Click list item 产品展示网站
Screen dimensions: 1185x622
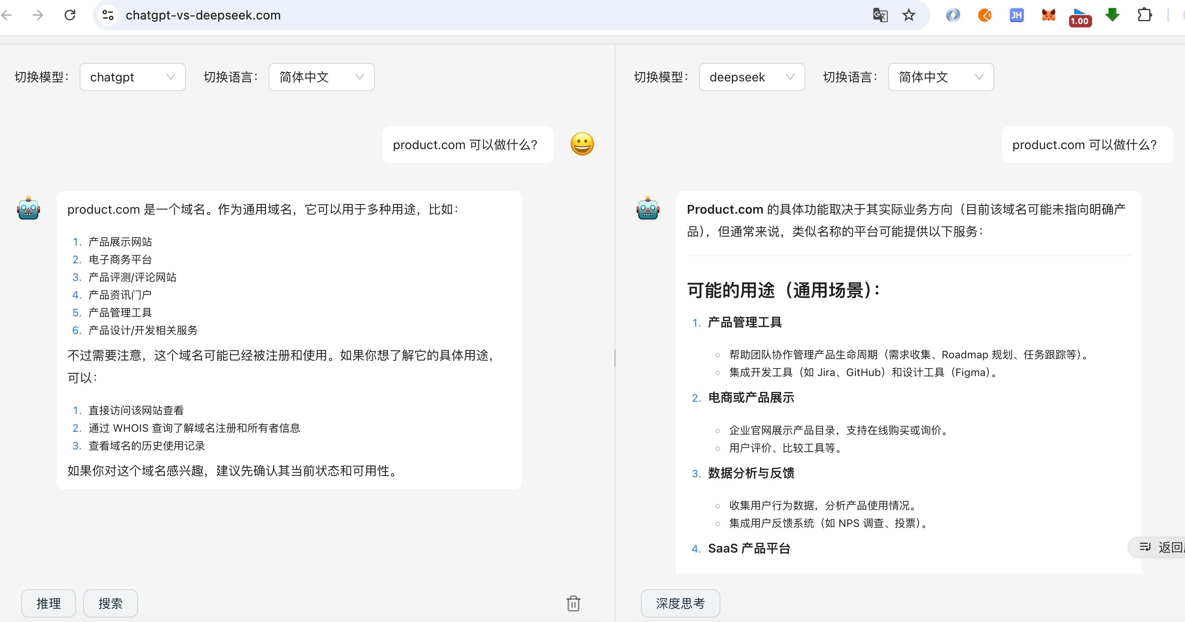(120, 242)
